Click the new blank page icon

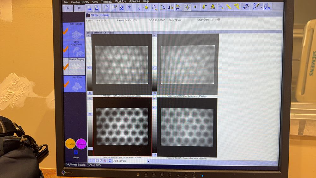pyautogui.click(x=106, y=8)
